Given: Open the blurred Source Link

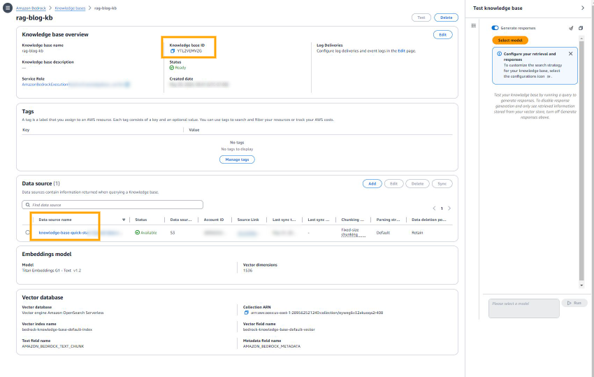Looking at the screenshot, I should 247,233.
